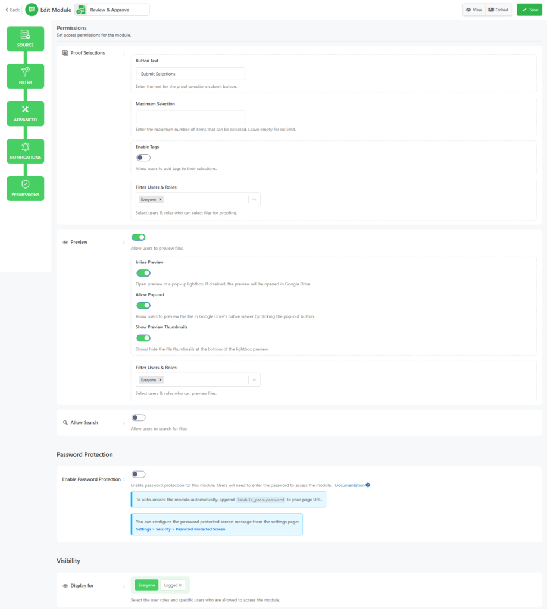The height and width of the screenshot is (609, 547).
Task: Enable the Tags toggle
Action: click(143, 158)
